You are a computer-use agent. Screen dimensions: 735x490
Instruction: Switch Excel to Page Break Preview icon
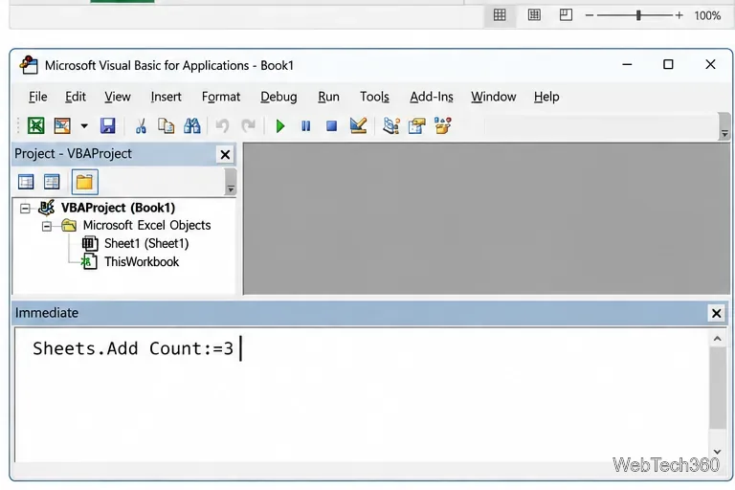click(566, 15)
